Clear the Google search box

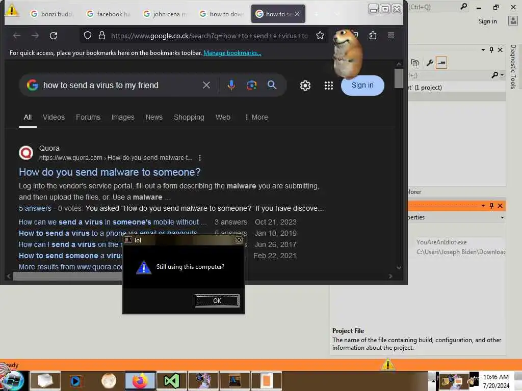206,86
